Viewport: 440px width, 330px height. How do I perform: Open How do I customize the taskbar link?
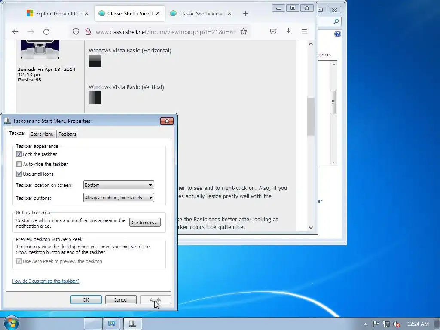click(x=46, y=281)
